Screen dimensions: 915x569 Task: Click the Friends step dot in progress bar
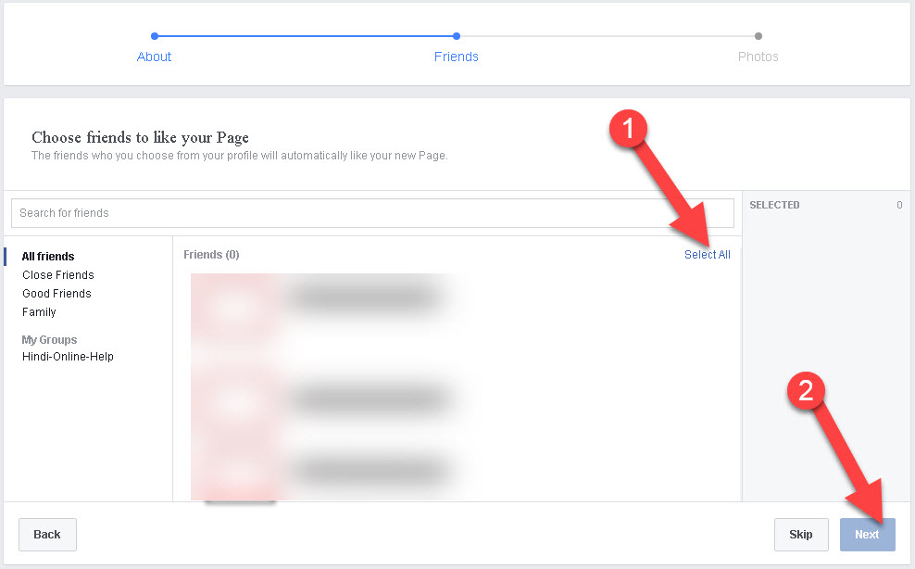pos(456,36)
